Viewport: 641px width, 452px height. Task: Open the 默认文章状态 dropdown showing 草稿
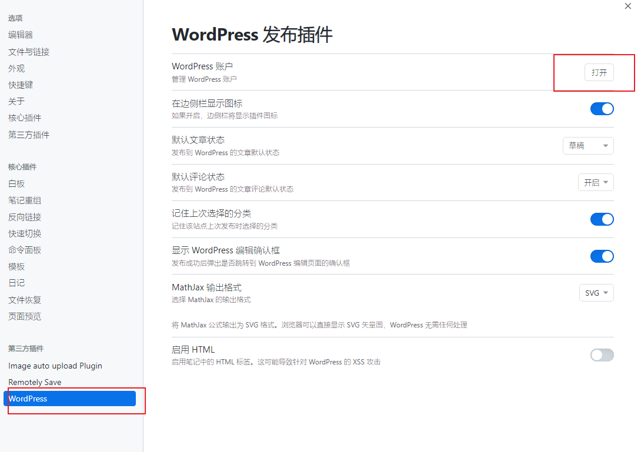pos(588,146)
